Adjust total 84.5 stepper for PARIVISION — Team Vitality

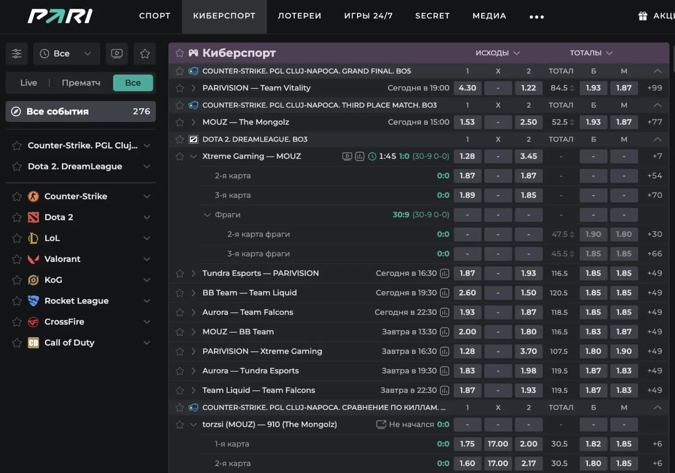coord(572,88)
